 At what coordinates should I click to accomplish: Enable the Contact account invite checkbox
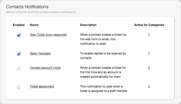pyautogui.click(x=19, y=68)
